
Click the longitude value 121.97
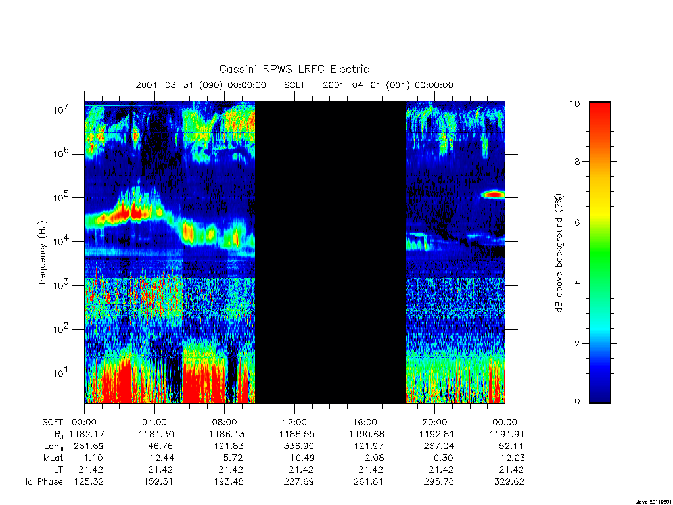point(369,446)
